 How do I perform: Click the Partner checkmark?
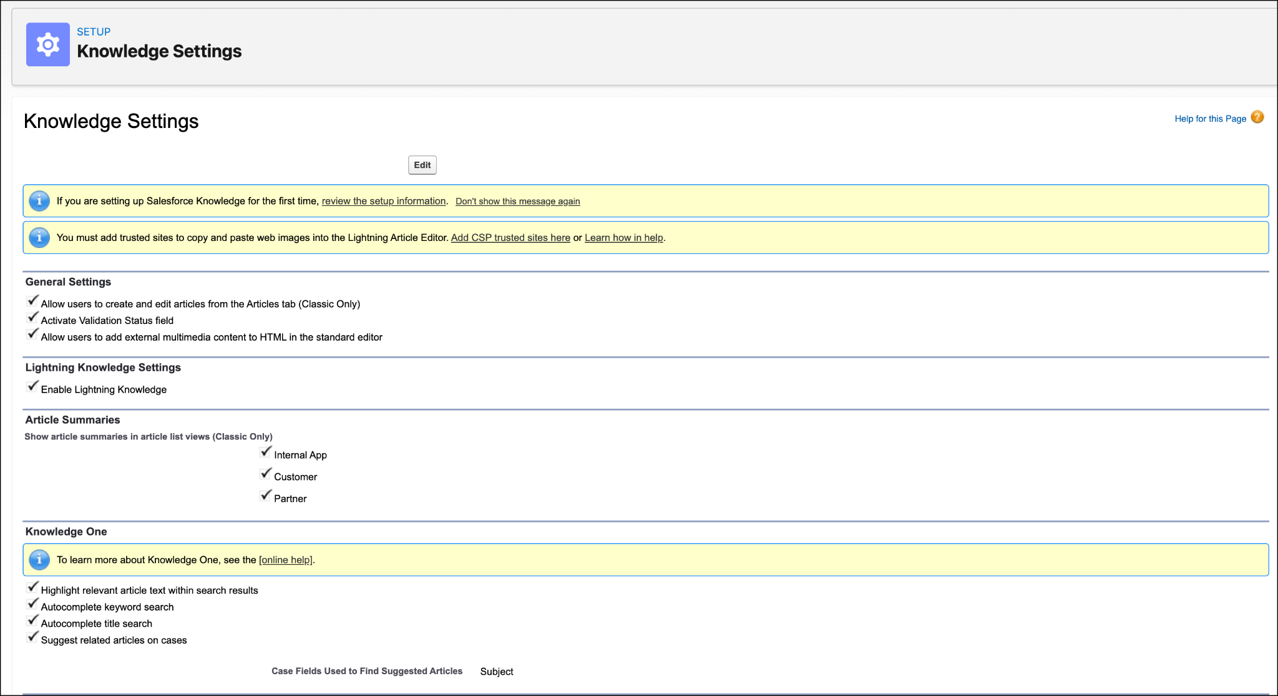tap(266, 495)
